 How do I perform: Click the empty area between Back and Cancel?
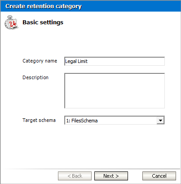click(135, 176)
